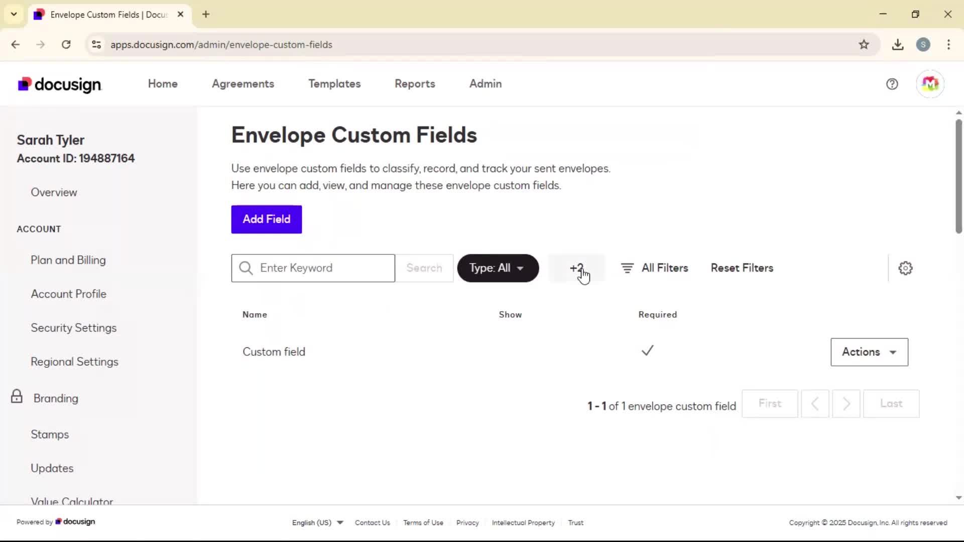This screenshot has height=542, width=964.
Task: Open the Templates menu
Action: click(334, 84)
